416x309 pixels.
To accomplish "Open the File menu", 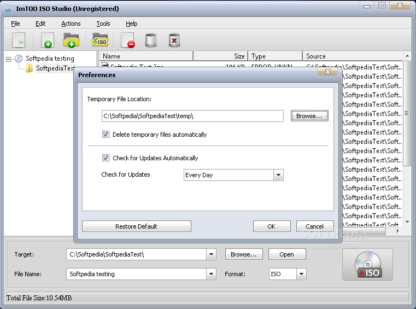I will pos(15,24).
